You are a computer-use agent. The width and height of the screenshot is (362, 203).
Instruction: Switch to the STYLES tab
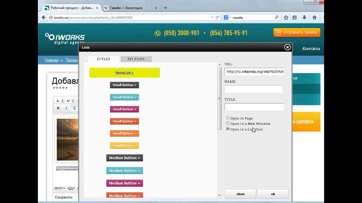(x=104, y=59)
